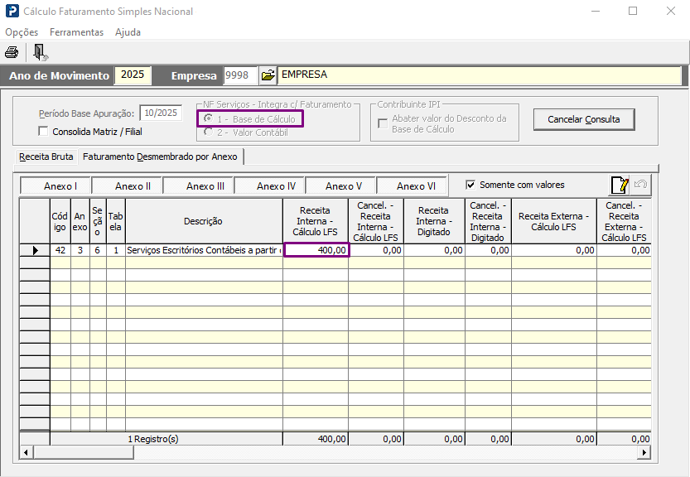Open company lookup folder icon
Viewport: 690px width, 477px height.
(x=268, y=75)
